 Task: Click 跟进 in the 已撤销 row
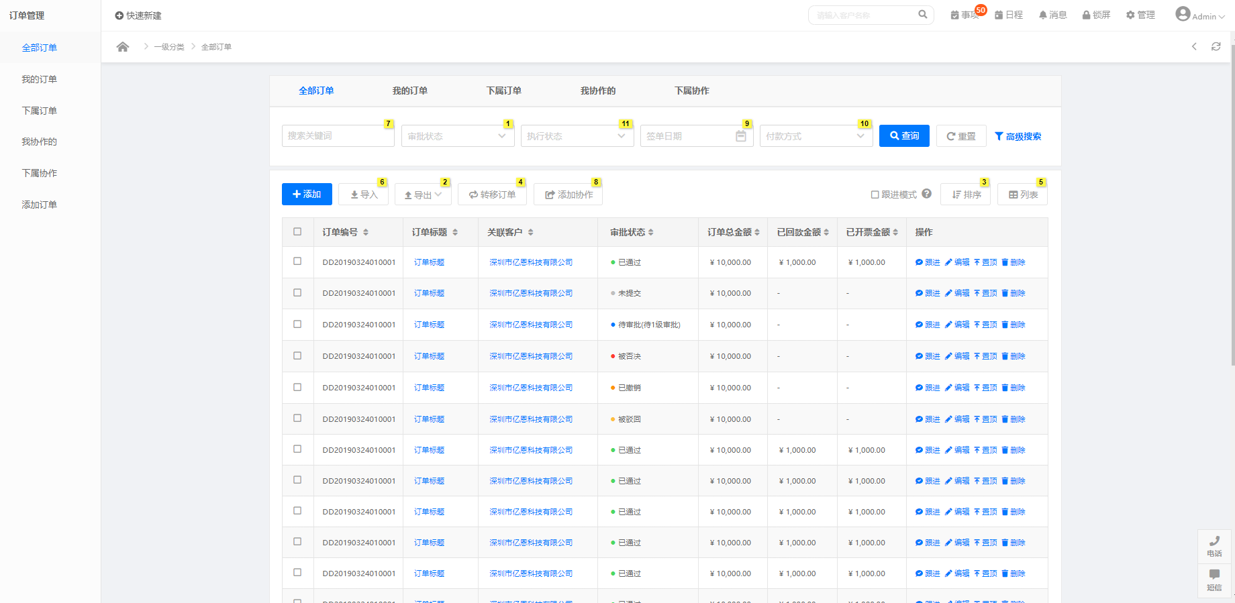(x=928, y=388)
